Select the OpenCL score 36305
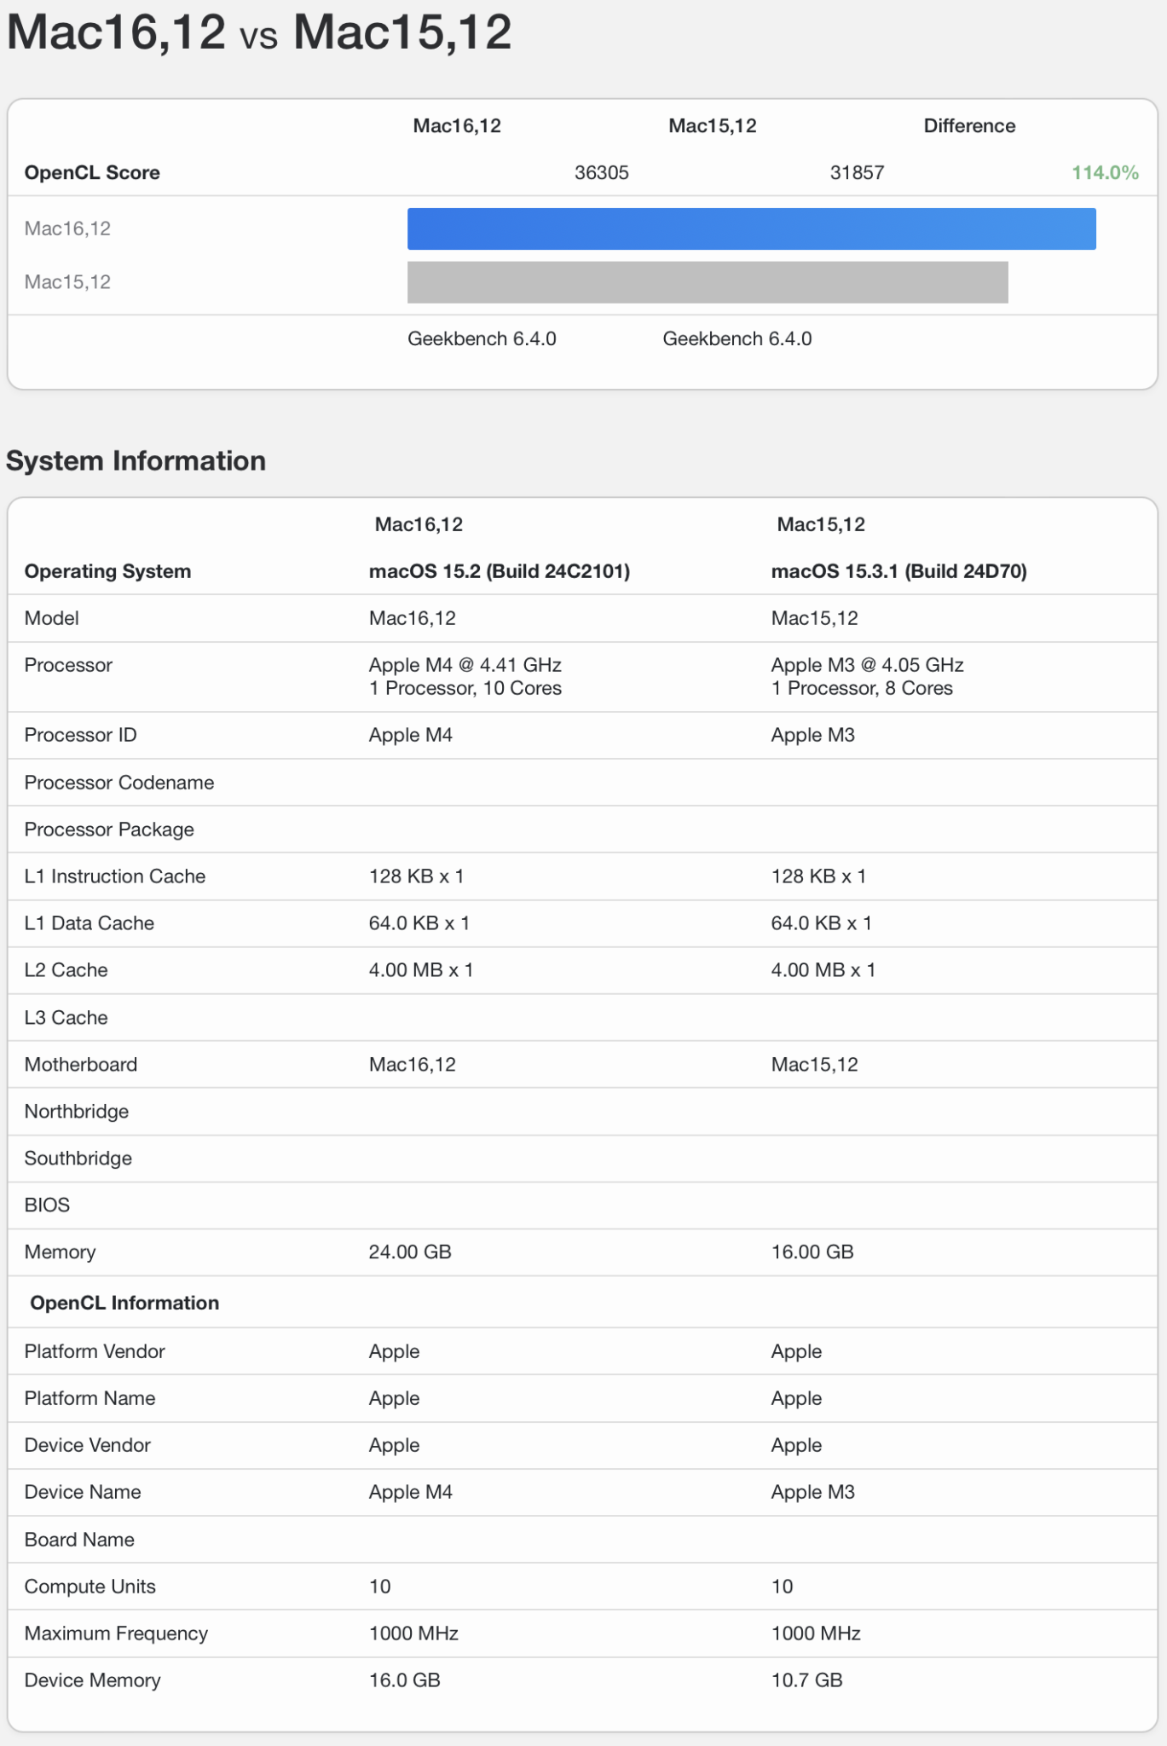Viewport: 1167px width, 1746px height. point(601,172)
